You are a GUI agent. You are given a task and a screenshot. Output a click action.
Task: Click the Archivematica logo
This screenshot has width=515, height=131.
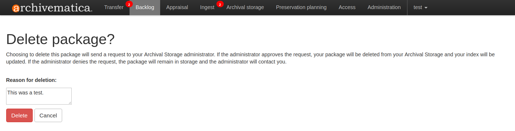click(52, 8)
